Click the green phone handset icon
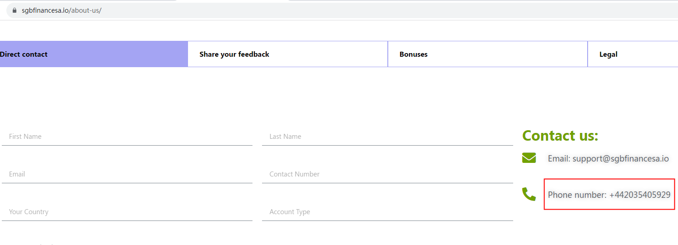Viewport: 678px width, 245px height. tap(529, 194)
